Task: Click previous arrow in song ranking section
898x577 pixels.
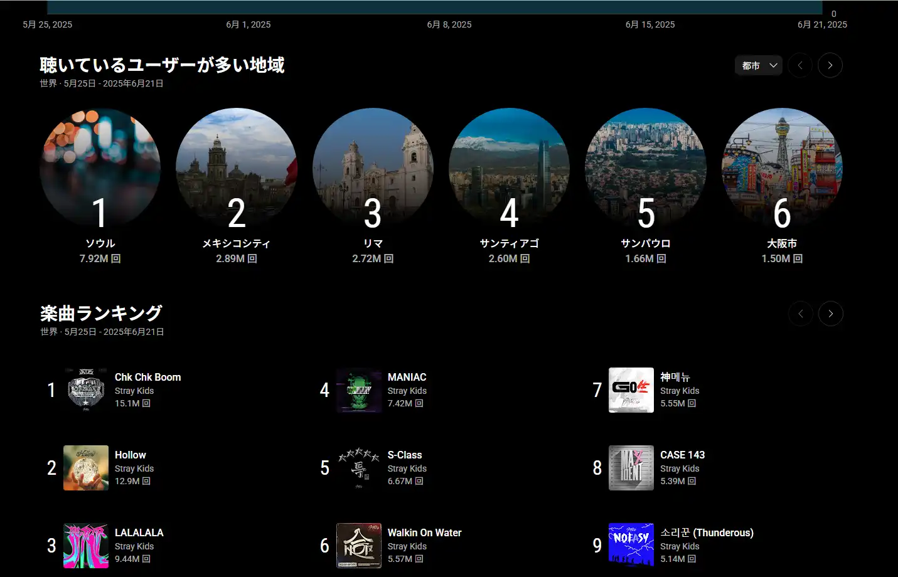Action: [801, 314]
